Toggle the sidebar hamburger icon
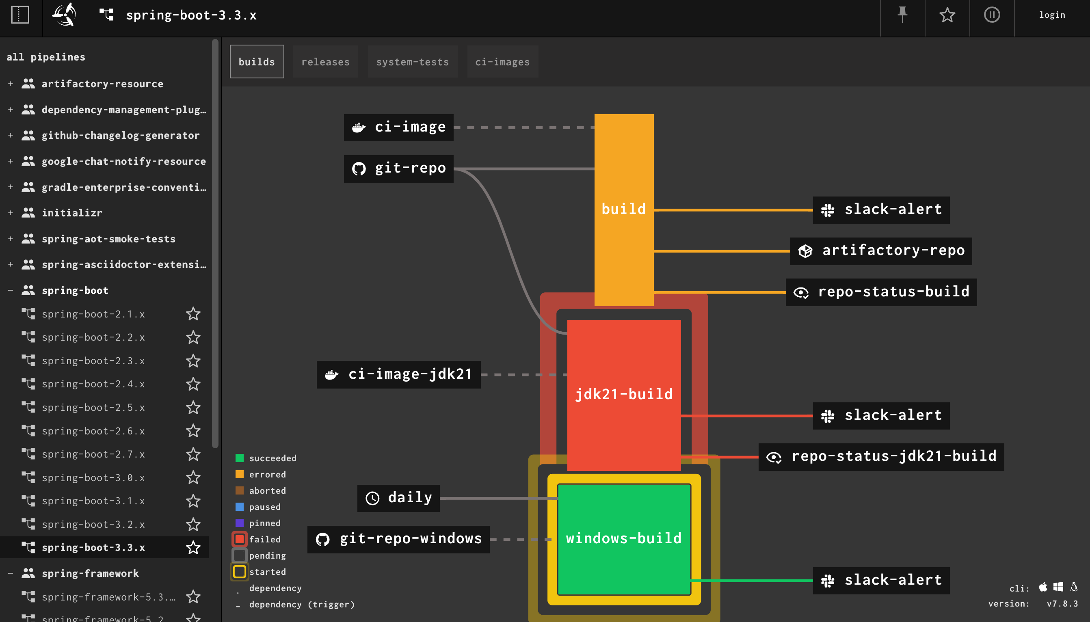Viewport: 1090px width, 622px height. pos(20,15)
